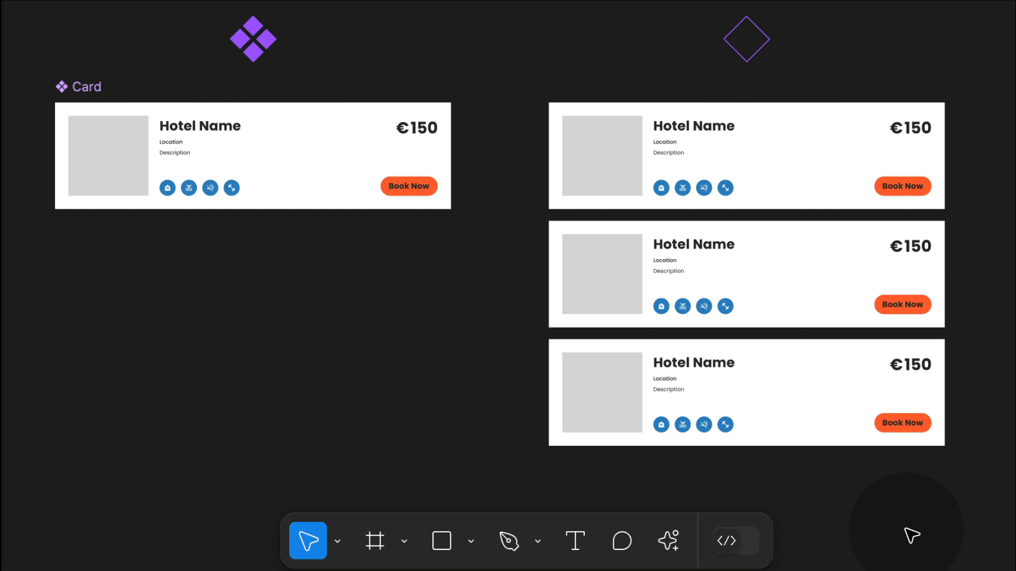Expand Frame tool options chevron
This screenshot has width=1016, height=571.
[404, 541]
